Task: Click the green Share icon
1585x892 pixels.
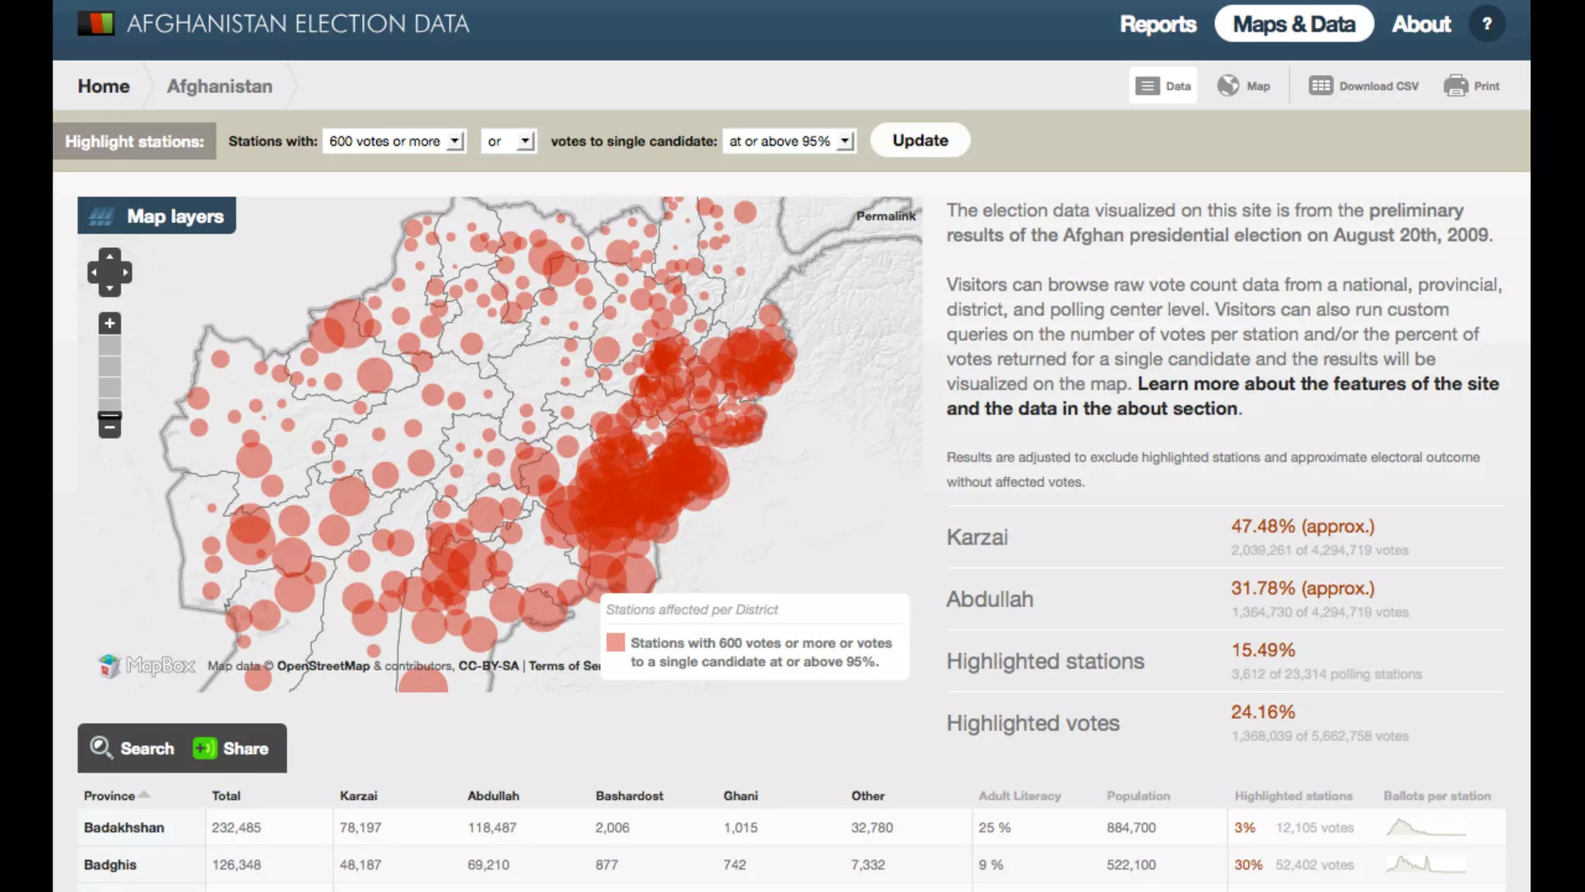Action: [x=204, y=748]
